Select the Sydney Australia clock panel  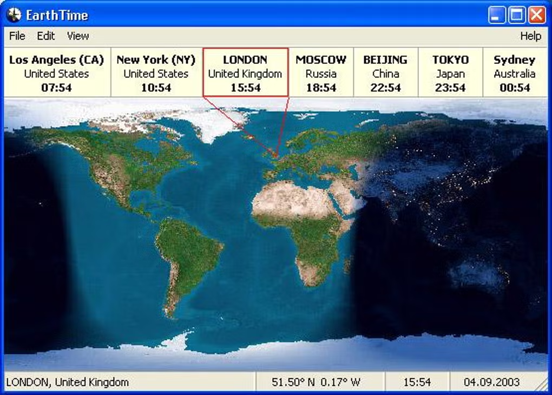pyautogui.click(x=515, y=73)
